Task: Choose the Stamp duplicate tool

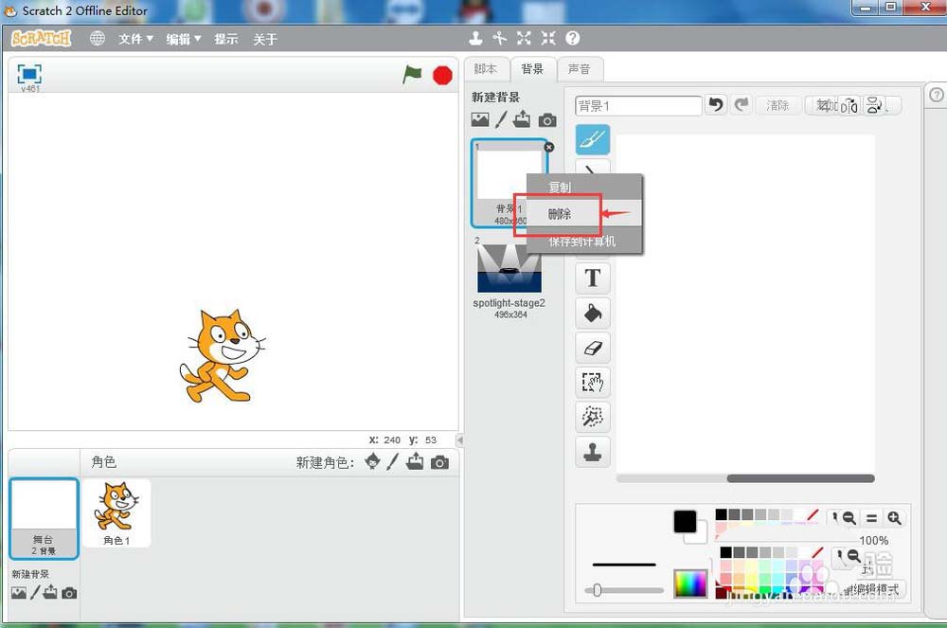Action: pos(593,452)
